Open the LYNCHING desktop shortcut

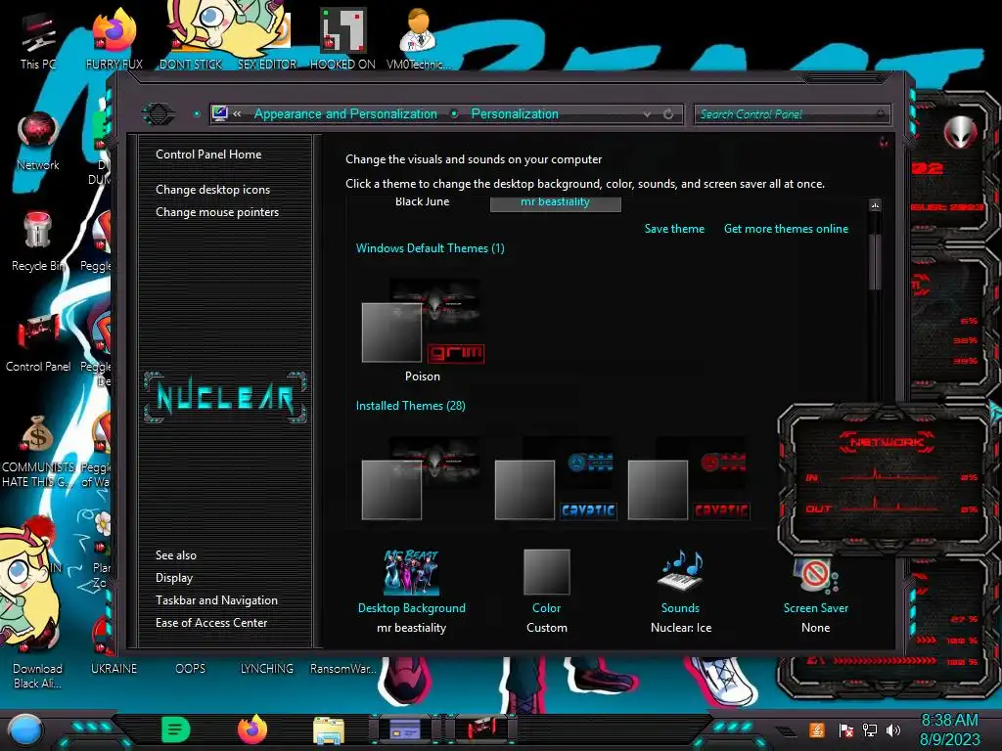[266, 669]
